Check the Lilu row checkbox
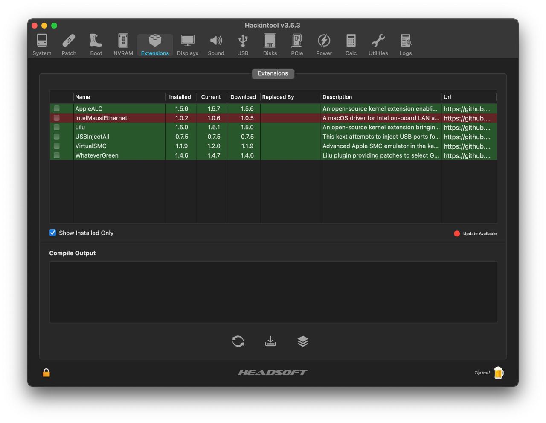The image size is (546, 423). pyautogui.click(x=57, y=127)
